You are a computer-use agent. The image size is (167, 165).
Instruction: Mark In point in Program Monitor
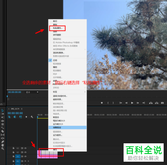[x=108, y=103]
